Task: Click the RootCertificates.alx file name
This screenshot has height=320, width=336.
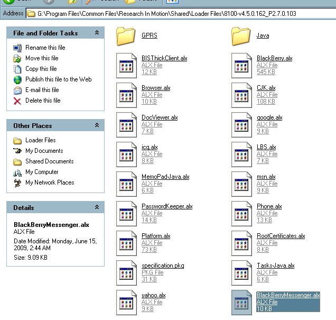Action: 281,236
